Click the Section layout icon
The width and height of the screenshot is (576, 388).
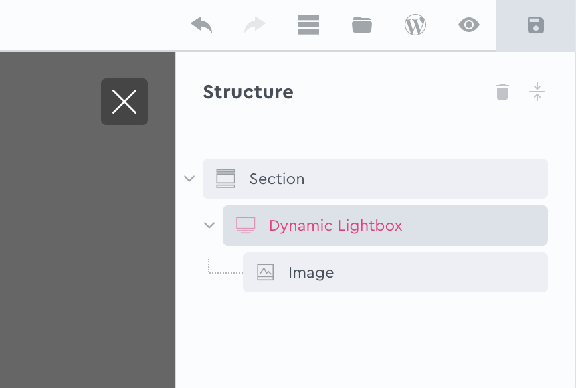pyautogui.click(x=226, y=179)
